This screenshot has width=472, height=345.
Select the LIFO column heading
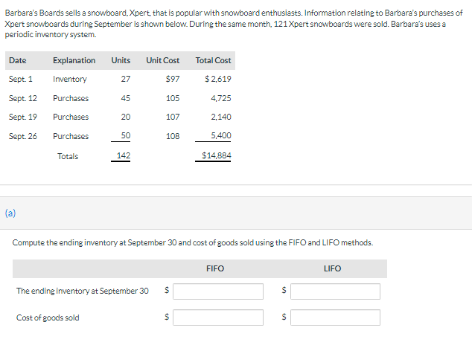coord(332,268)
